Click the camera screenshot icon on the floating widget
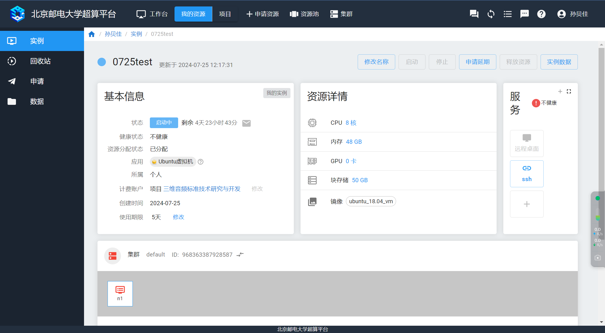Screen dimensions: 605x333 click(x=598, y=258)
